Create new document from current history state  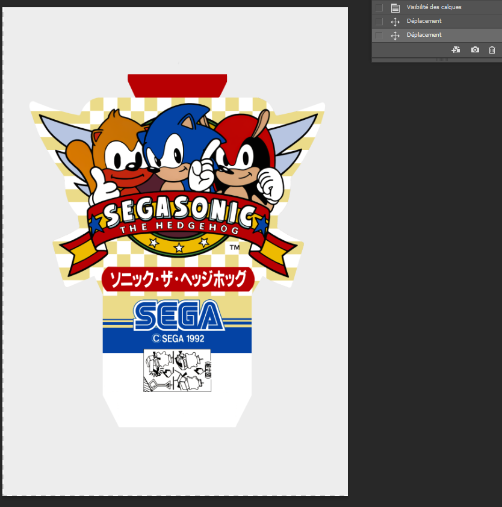coord(456,50)
